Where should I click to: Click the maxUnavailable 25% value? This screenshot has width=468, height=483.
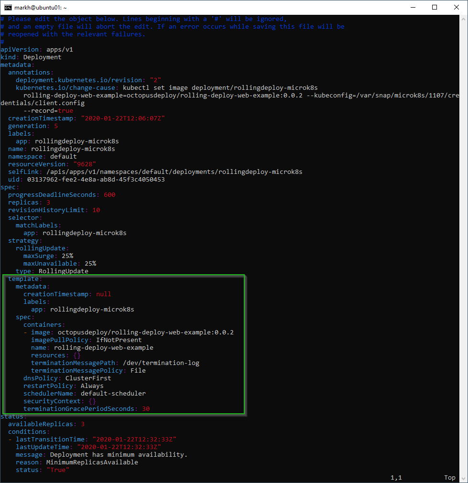coord(90,264)
